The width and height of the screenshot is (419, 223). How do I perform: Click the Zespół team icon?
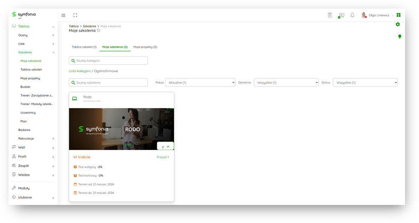[14, 166]
